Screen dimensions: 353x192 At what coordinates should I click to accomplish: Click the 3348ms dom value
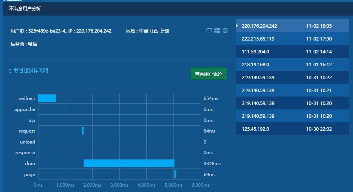(212, 163)
